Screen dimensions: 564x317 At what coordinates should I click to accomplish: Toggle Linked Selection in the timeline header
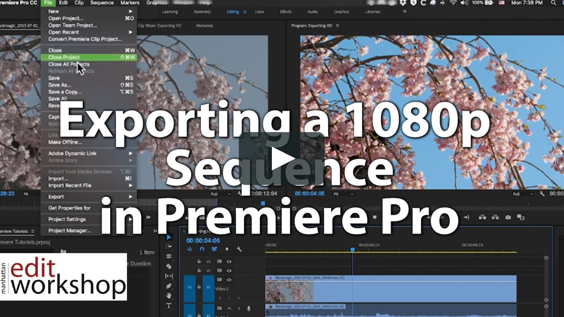tap(214, 249)
